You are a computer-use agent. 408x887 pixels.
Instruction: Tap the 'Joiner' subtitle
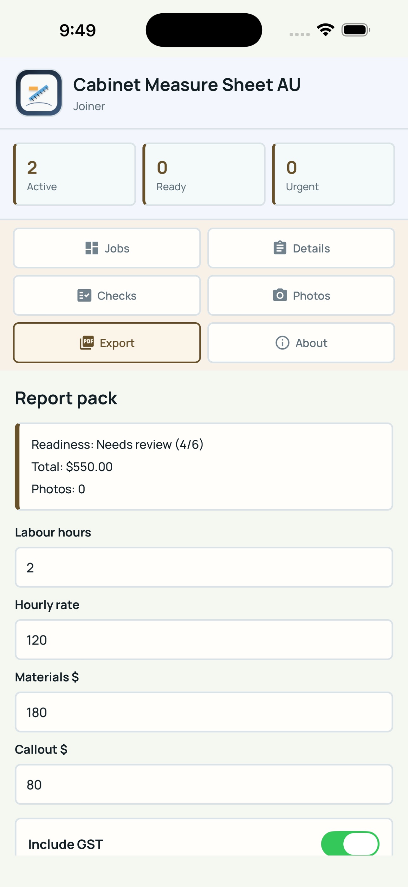(x=89, y=106)
